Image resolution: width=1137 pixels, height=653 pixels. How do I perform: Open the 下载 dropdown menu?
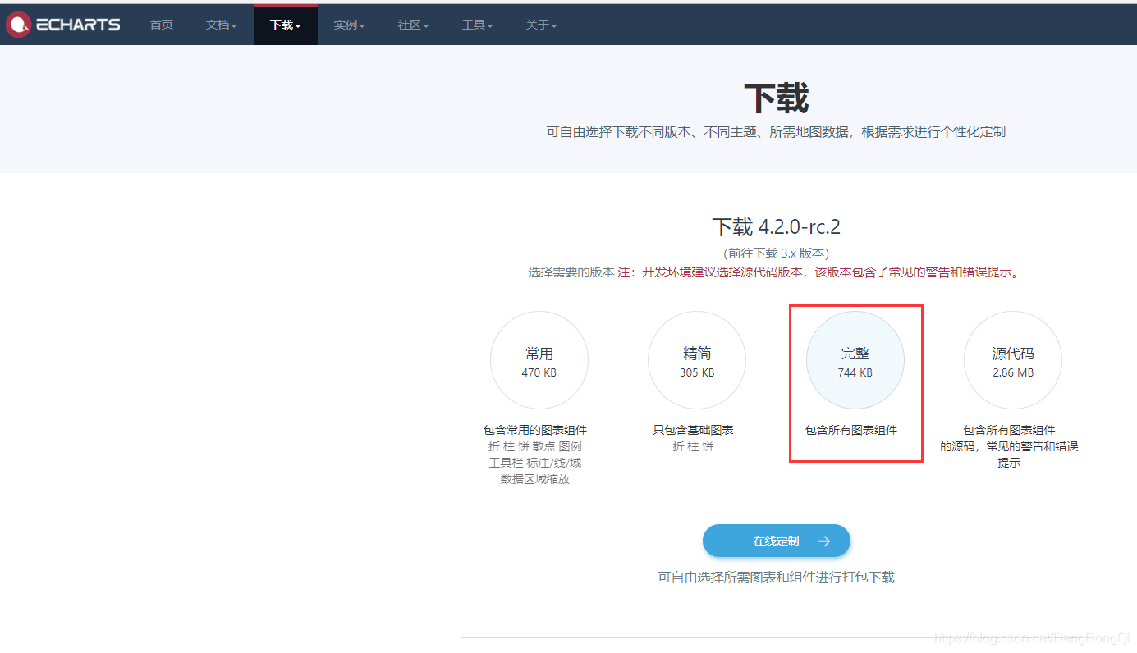coord(286,25)
